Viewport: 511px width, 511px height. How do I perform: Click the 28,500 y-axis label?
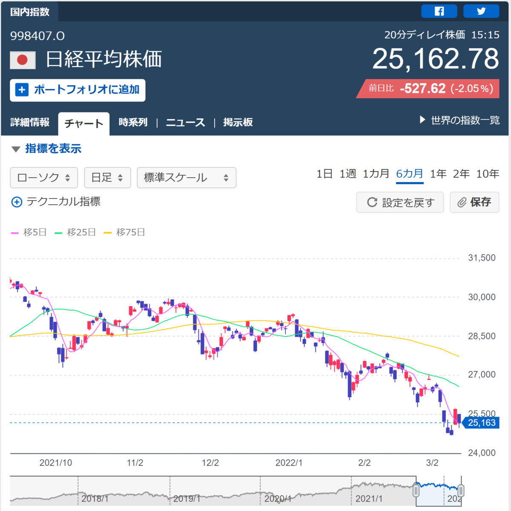pos(482,336)
